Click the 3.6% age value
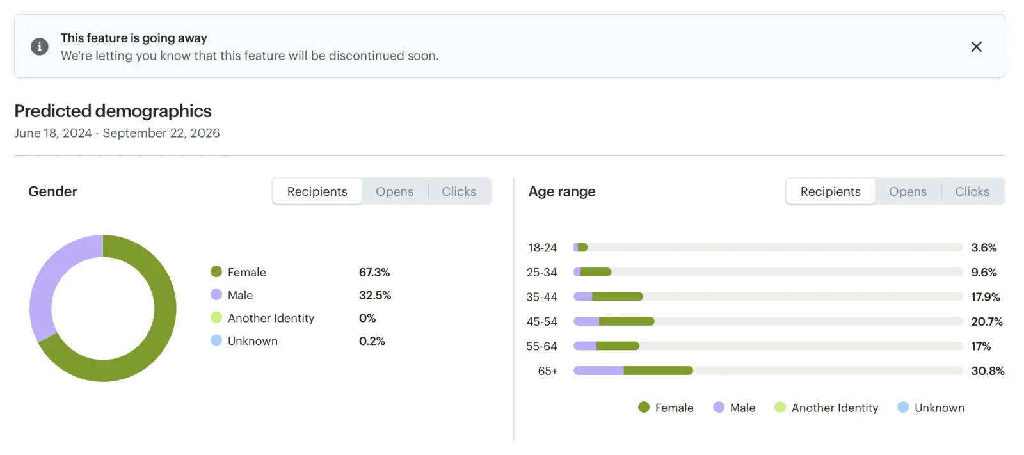 click(984, 248)
